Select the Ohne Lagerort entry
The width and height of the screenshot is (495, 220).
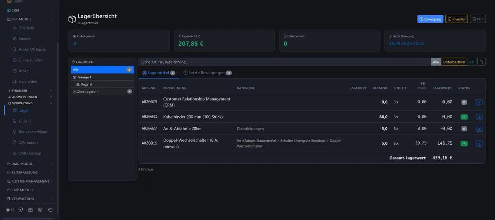(102, 91)
